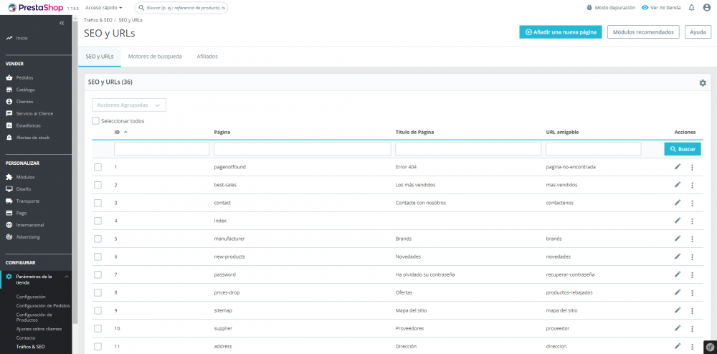717x354 pixels.
Task: Tick the Seleccionar todos checkbox
Action: (x=95, y=121)
